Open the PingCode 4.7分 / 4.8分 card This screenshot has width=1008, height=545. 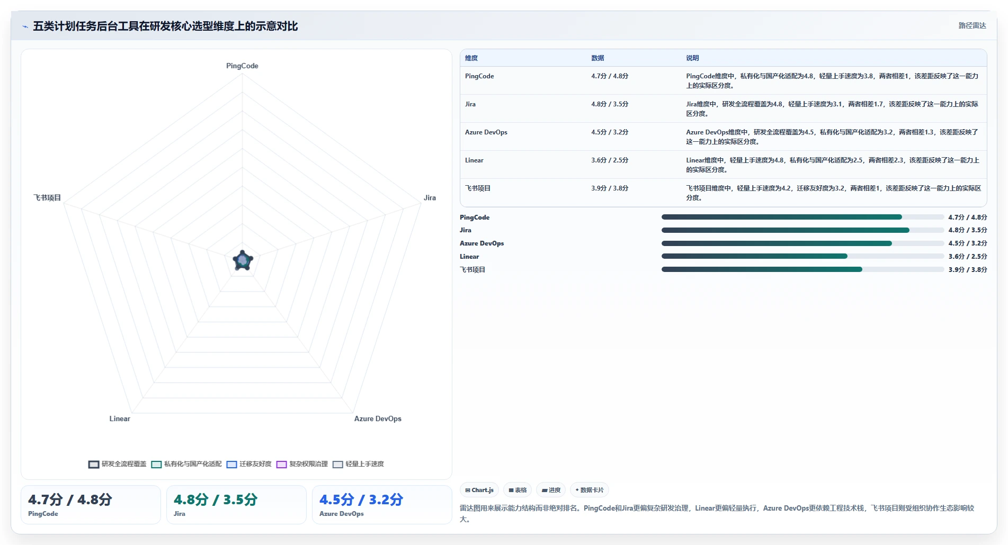91,505
